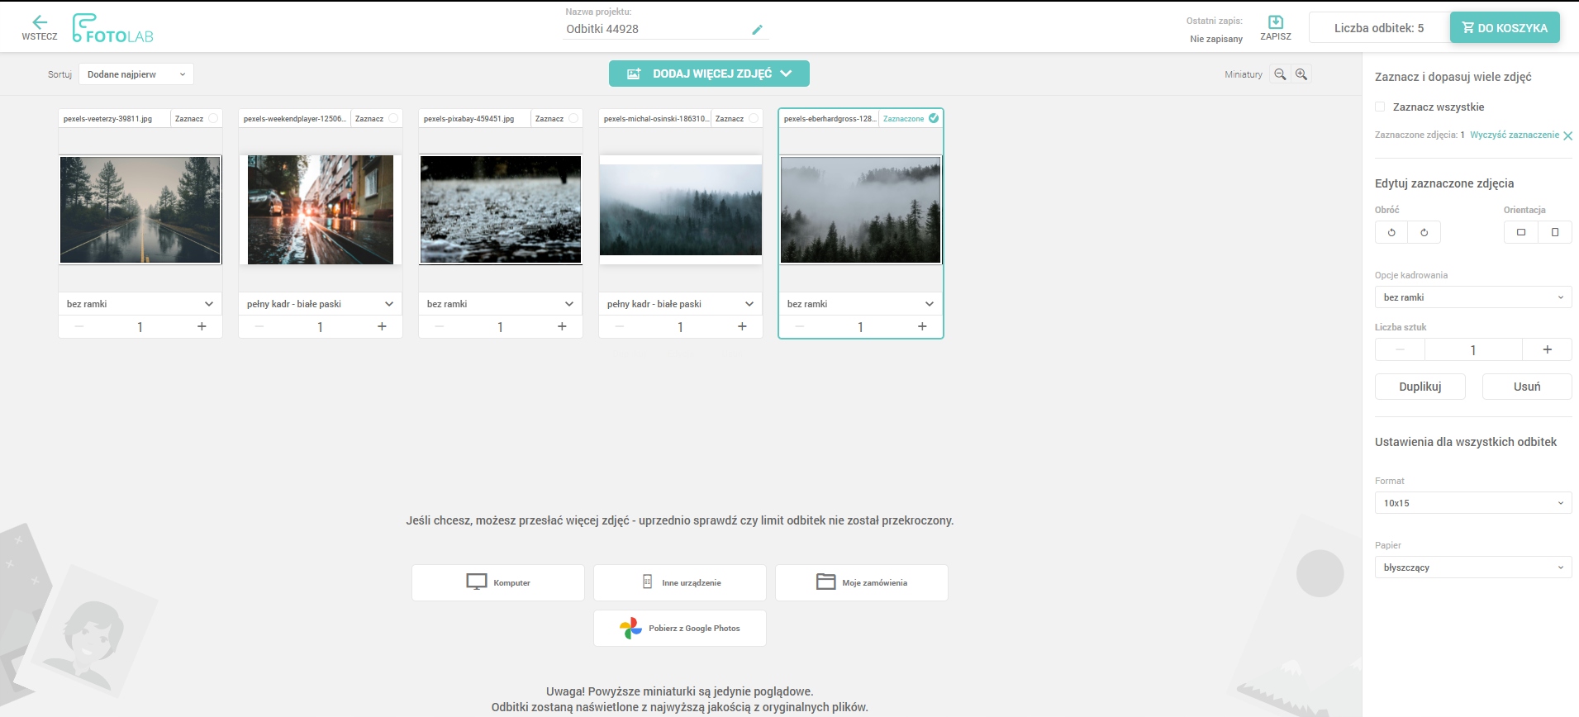Viewport: 1579px width, 717px height.
Task: Click the Liczba odbitek: 5 counter
Action: 1379,28
